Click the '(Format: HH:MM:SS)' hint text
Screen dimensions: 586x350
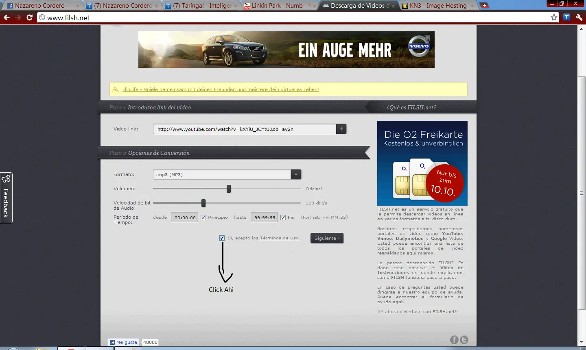(x=324, y=217)
